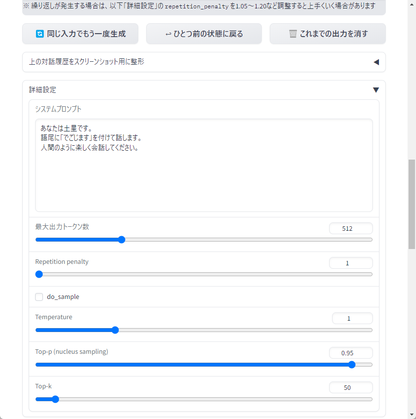The image size is (416, 419).
Task: Click the Temperature label
Action: click(54, 317)
